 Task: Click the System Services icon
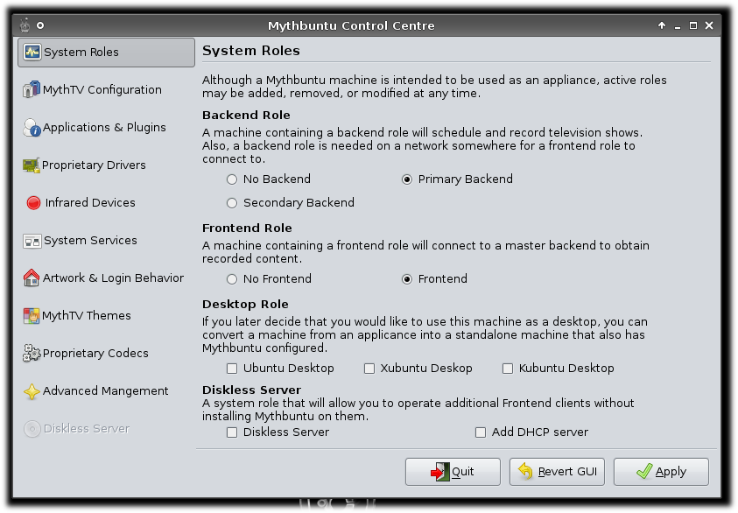coord(32,241)
